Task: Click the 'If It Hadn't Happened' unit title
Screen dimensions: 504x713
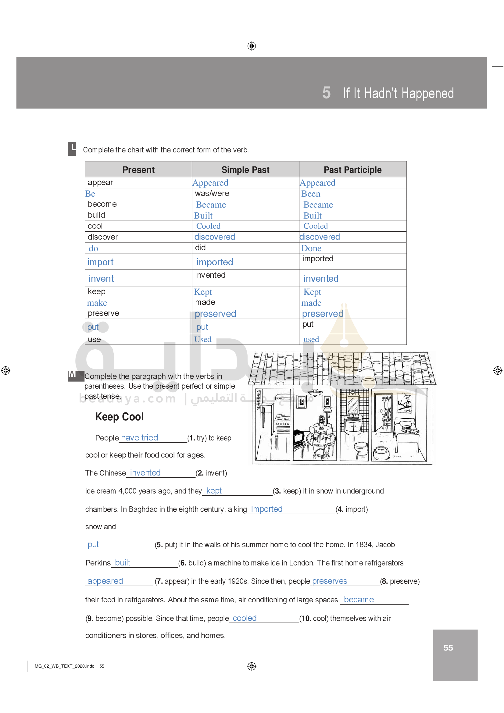Action: (399, 93)
